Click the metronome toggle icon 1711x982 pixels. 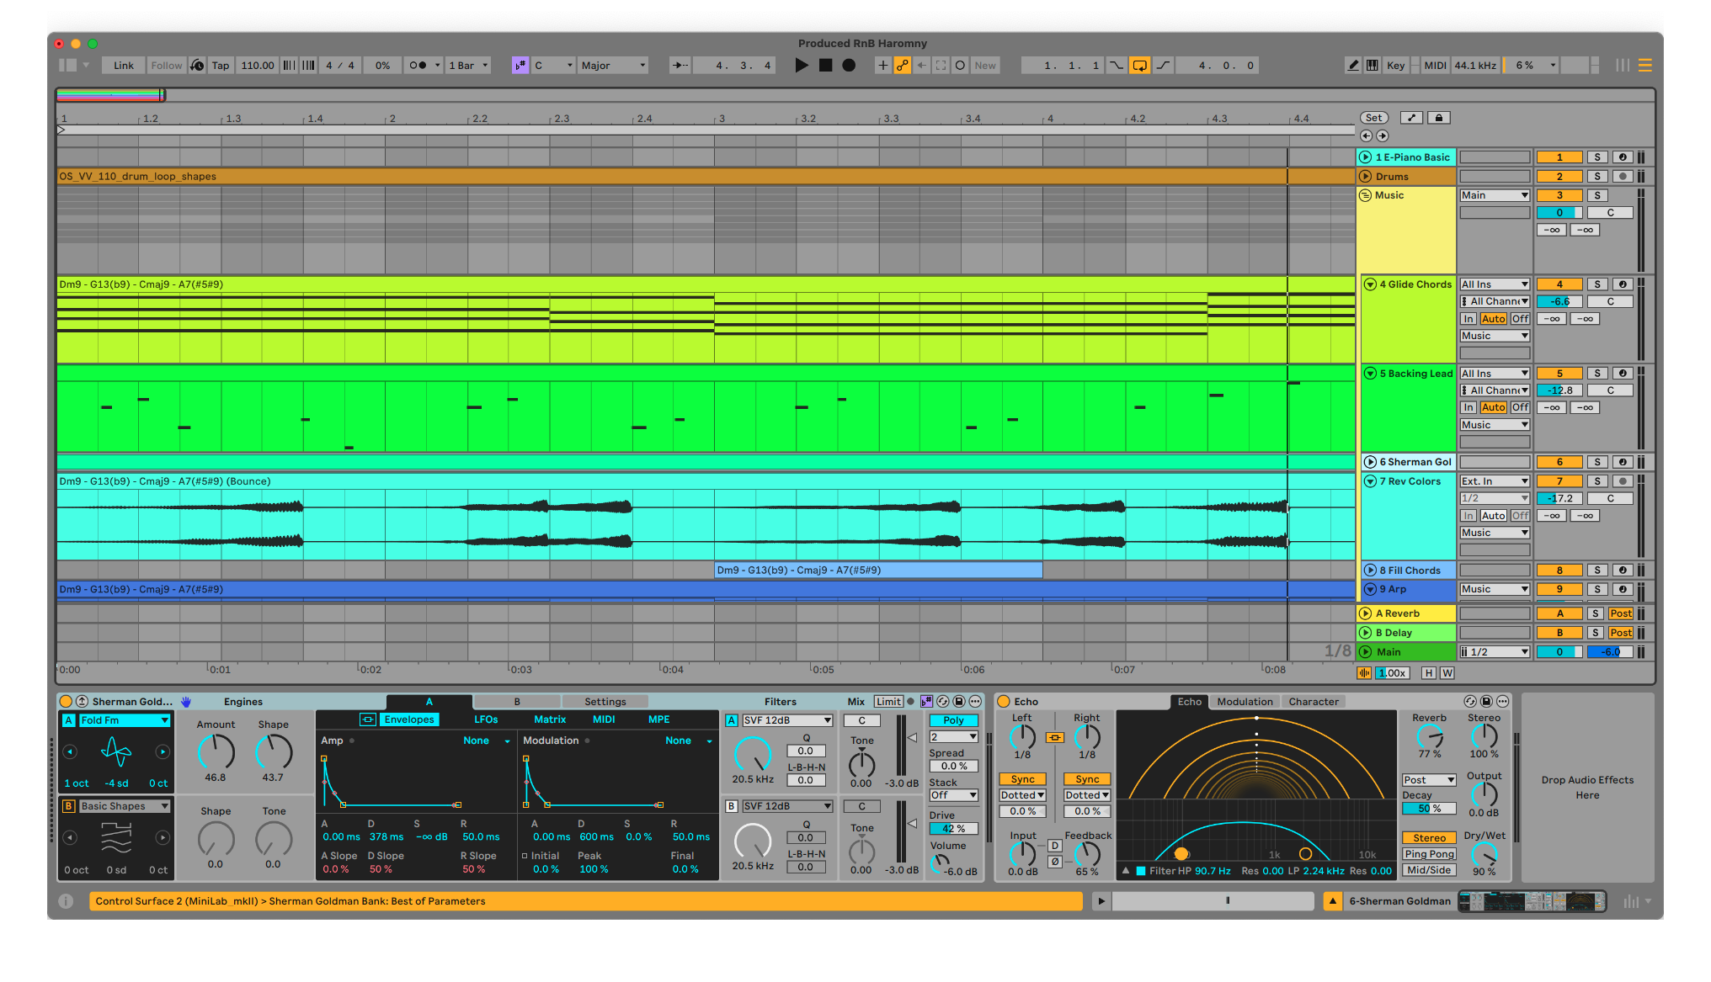point(418,66)
